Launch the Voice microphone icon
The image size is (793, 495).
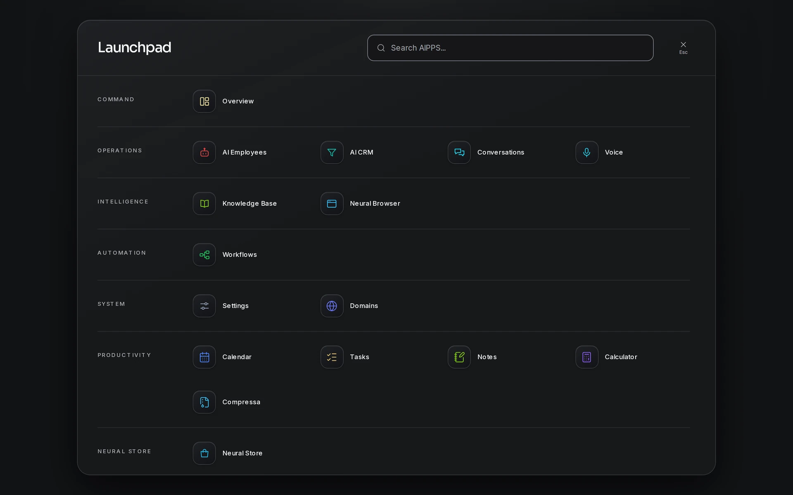tap(586, 152)
